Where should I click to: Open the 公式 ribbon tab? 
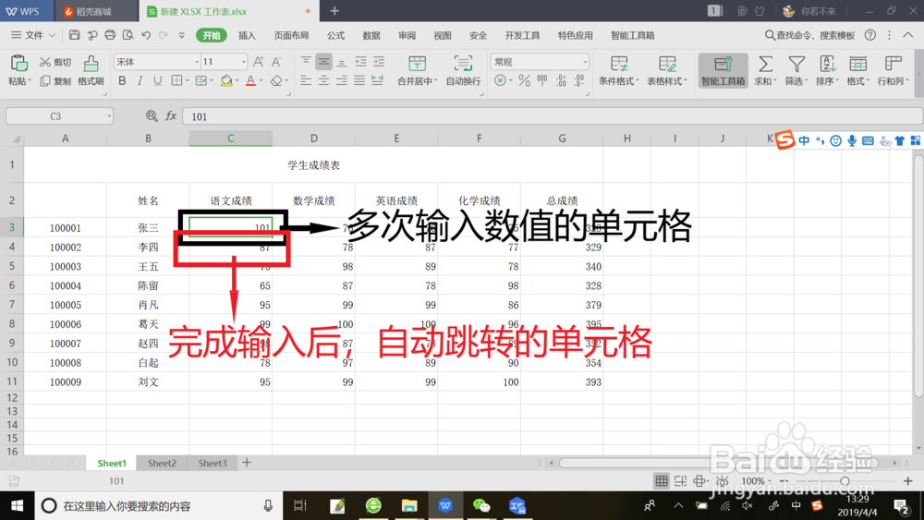pyautogui.click(x=336, y=35)
